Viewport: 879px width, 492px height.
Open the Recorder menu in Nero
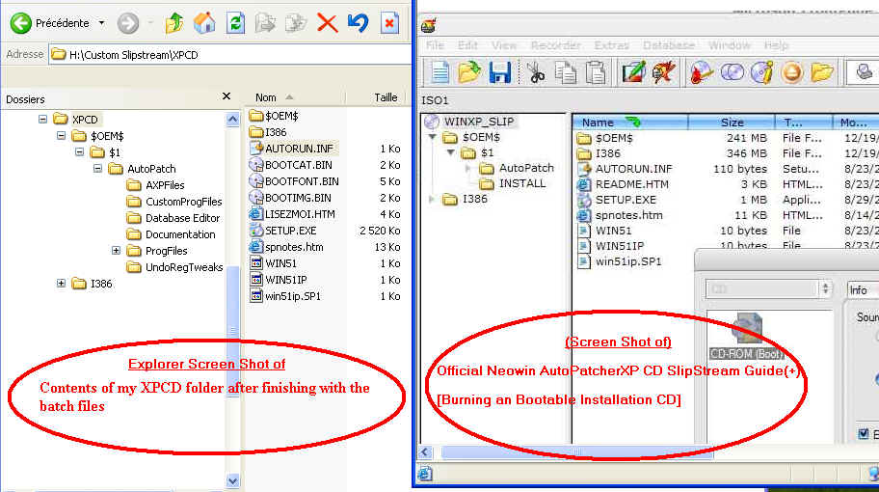point(555,45)
